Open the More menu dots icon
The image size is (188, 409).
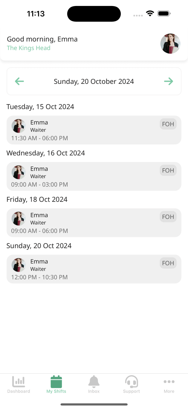(x=169, y=382)
